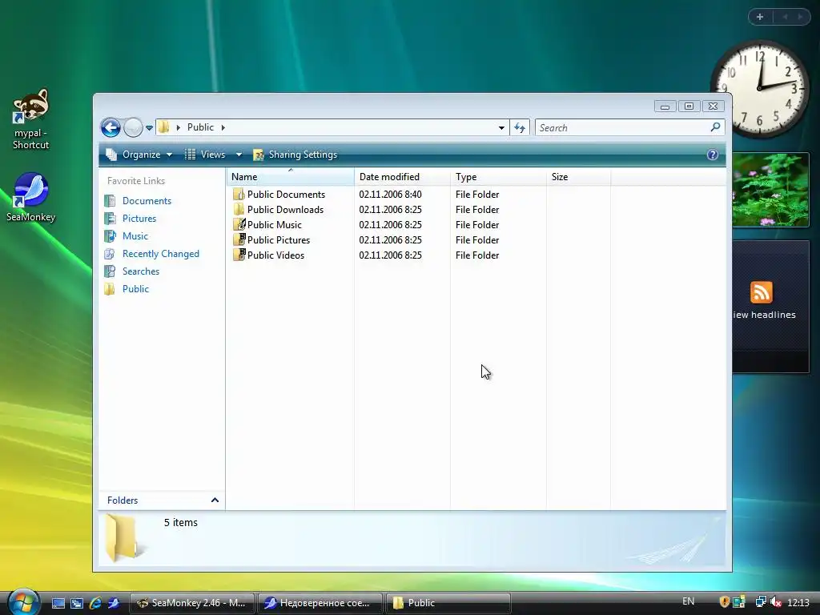Sort by Date modified column header
820x615 pixels.
click(402, 177)
